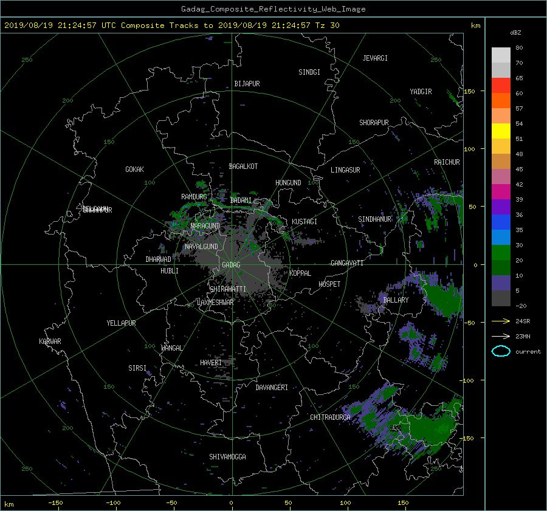The image size is (547, 511).
Task: Click the HANGAL city label
Action: (x=172, y=348)
